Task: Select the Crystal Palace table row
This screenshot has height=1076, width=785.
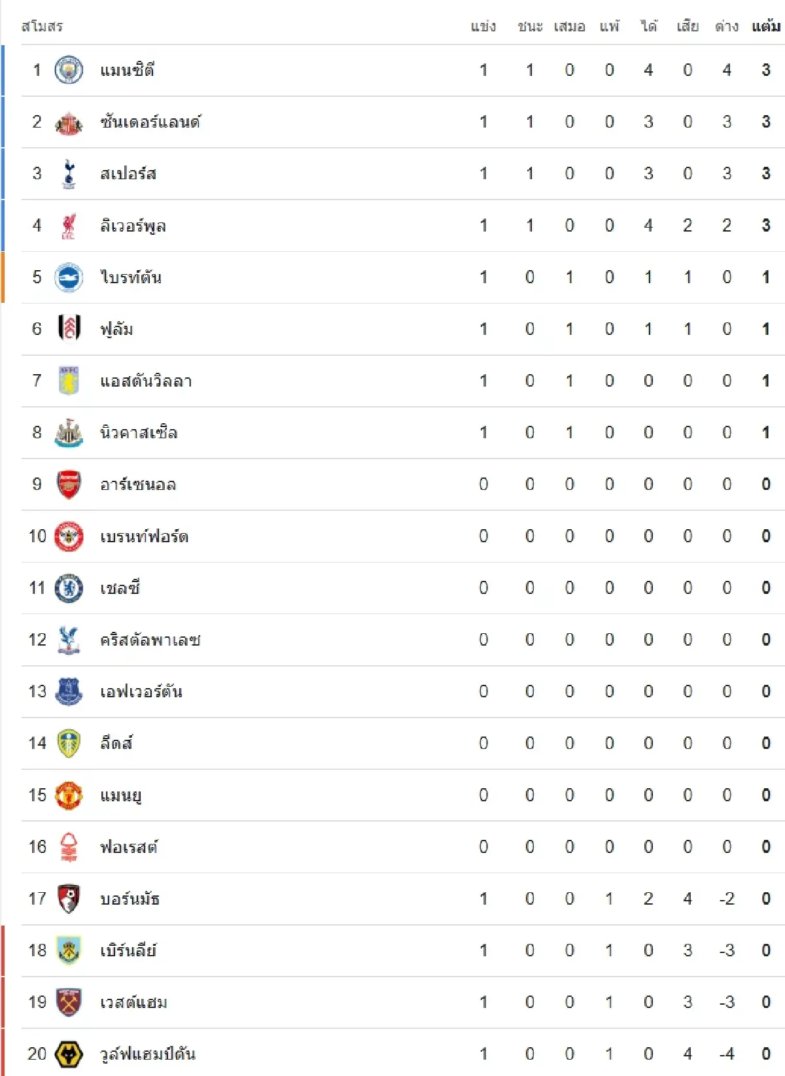Action: pos(392,640)
